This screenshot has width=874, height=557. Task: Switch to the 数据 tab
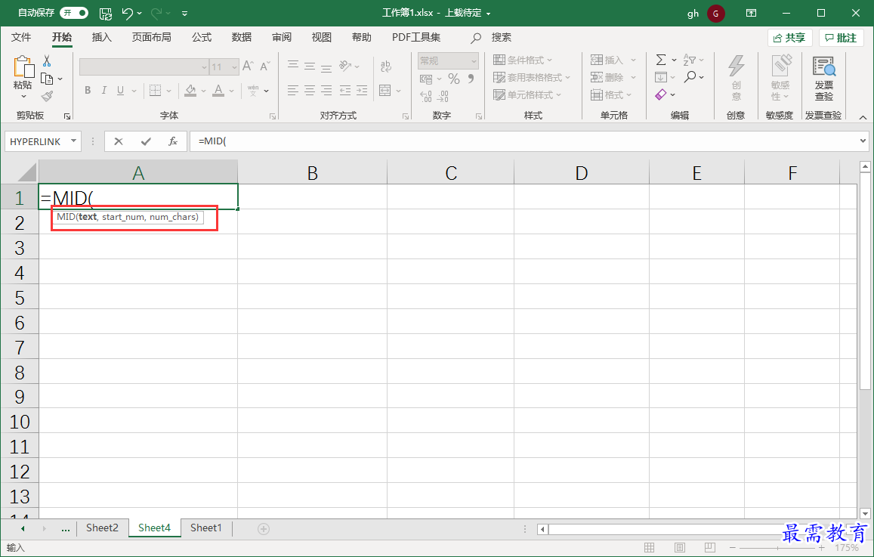click(x=242, y=37)
